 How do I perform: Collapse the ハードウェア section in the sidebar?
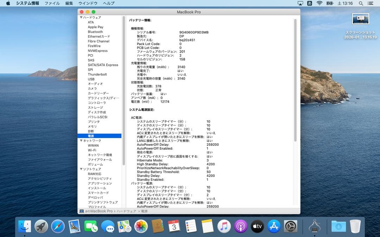click(x=82, y=17)
